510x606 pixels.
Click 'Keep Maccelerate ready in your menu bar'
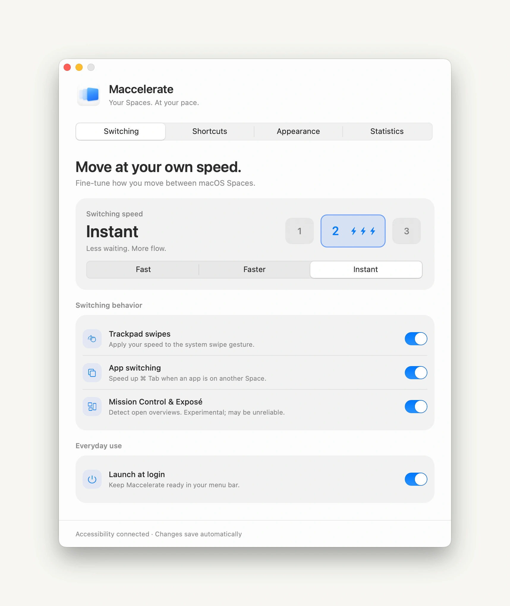click(174, 485)
